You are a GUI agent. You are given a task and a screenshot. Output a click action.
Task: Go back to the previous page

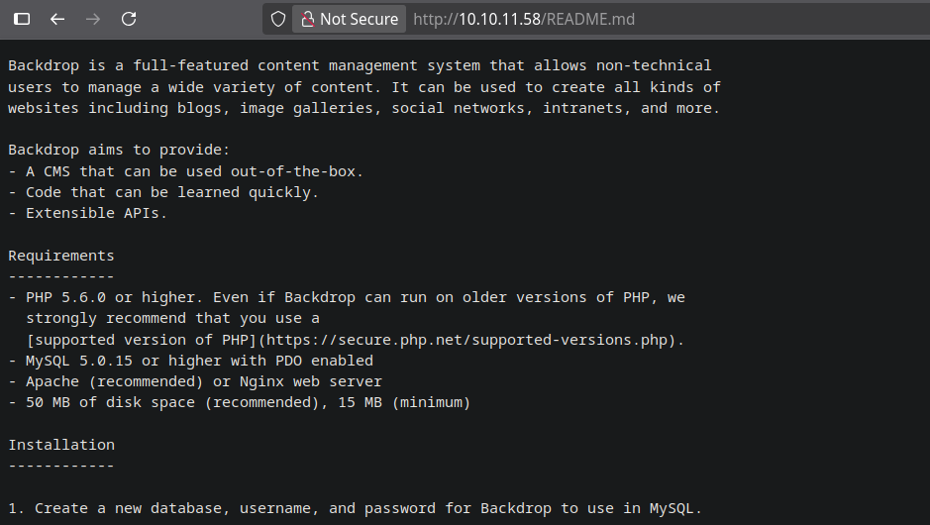pyautogui.click(x=57, y=19)
